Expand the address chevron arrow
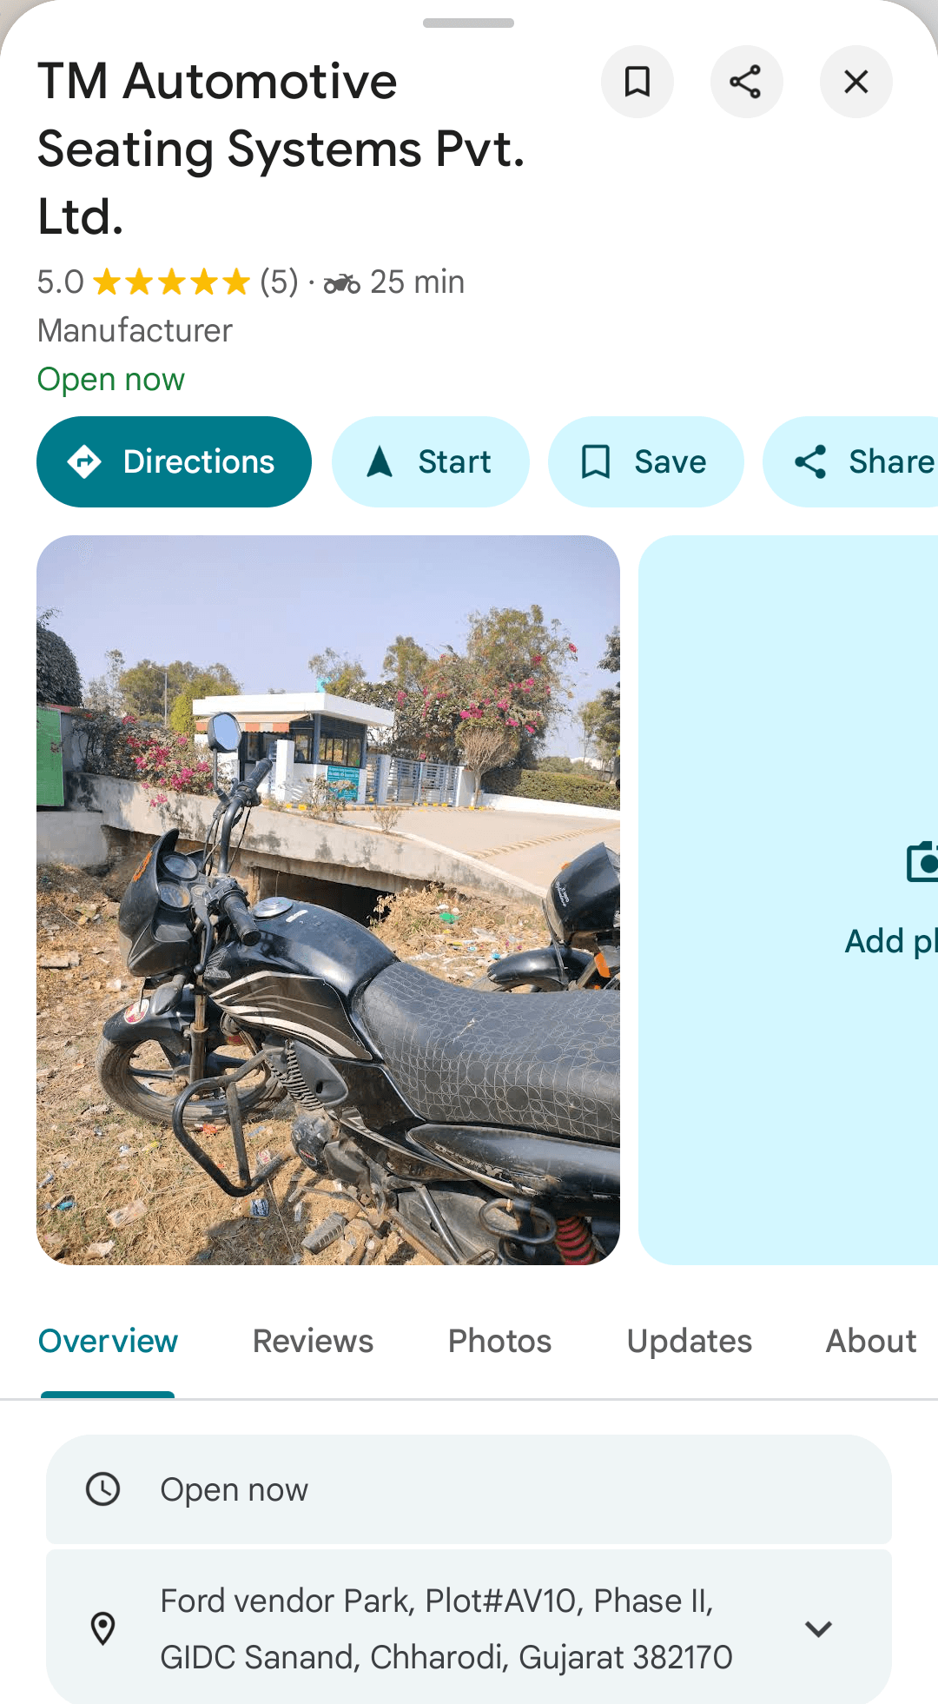Screen dimensions: 938x1704 point(818,1628)
